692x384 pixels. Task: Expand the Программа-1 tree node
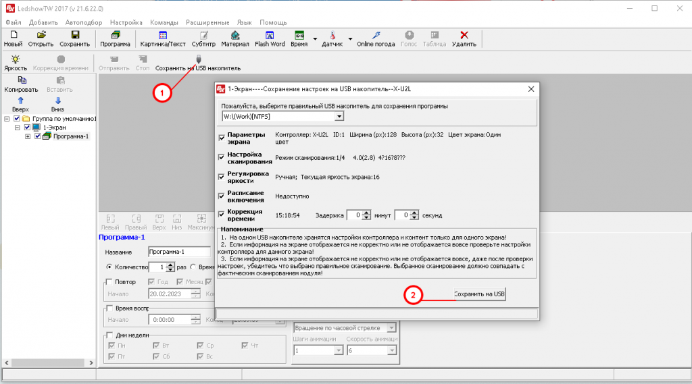pyautogui.click(x=28, y=136)
